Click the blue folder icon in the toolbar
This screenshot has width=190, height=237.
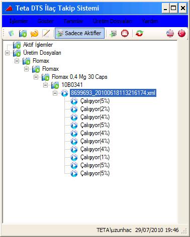tap(23, 34)
